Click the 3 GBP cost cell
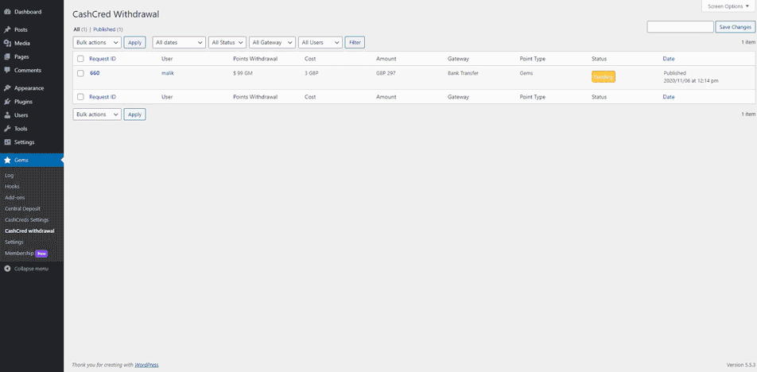The width and height of the screenshot is (757, 372). point(310,73)
